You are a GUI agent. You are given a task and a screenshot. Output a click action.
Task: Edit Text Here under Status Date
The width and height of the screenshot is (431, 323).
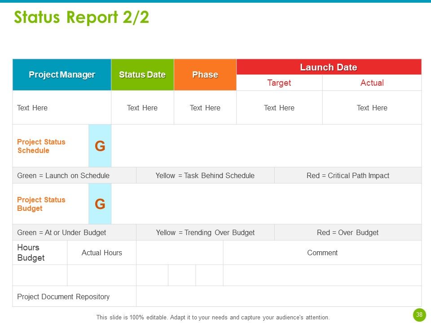click(x=142, y=108)
